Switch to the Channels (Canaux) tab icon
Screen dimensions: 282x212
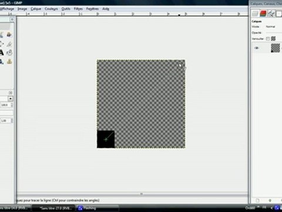pos(263,14)
